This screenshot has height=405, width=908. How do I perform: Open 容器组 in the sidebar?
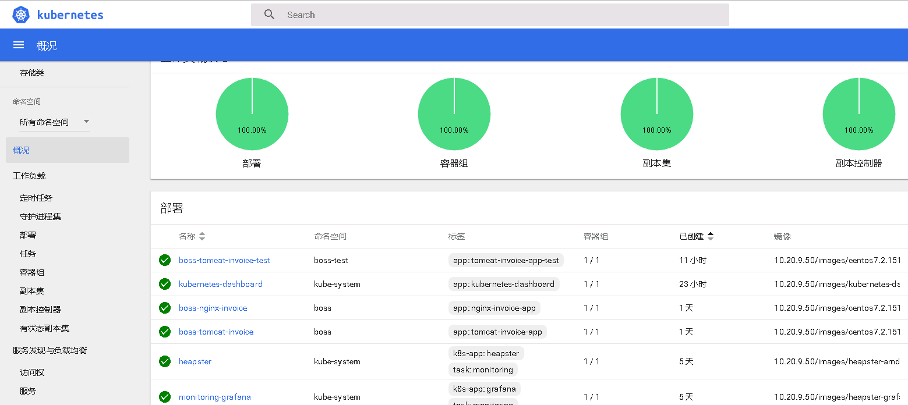click(32, 272)
